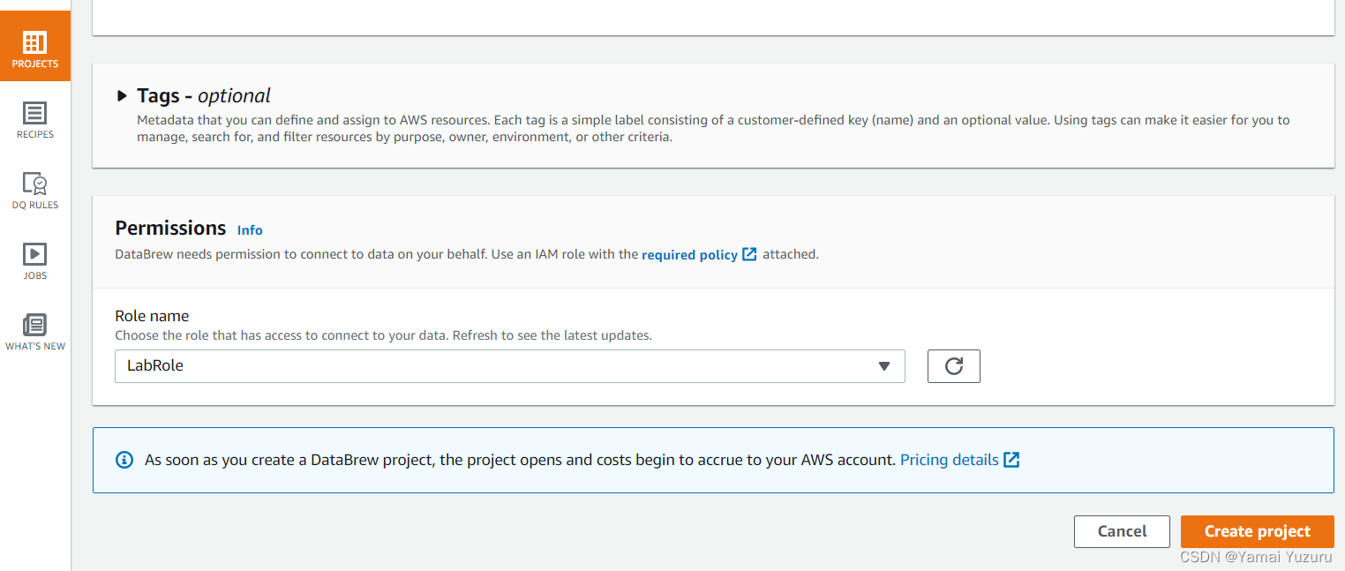Click external link icon beside Pricing details
The height and width of the screenshot is (571, 1345).
1011,460
